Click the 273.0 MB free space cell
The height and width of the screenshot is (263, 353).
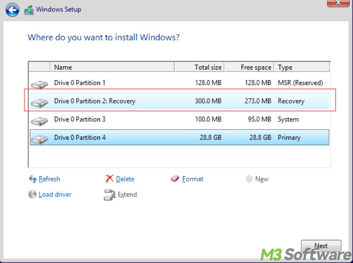[258, 101]
